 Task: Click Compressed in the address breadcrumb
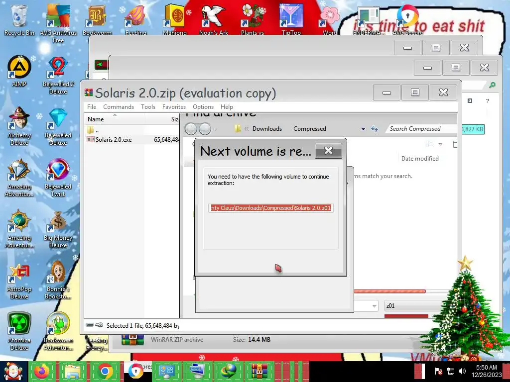[x=310, y=129]
